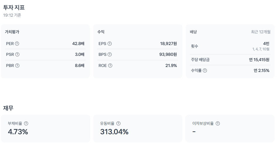Open the PSR question mark tooltip

pyautogui.click(x=17, y=54)
